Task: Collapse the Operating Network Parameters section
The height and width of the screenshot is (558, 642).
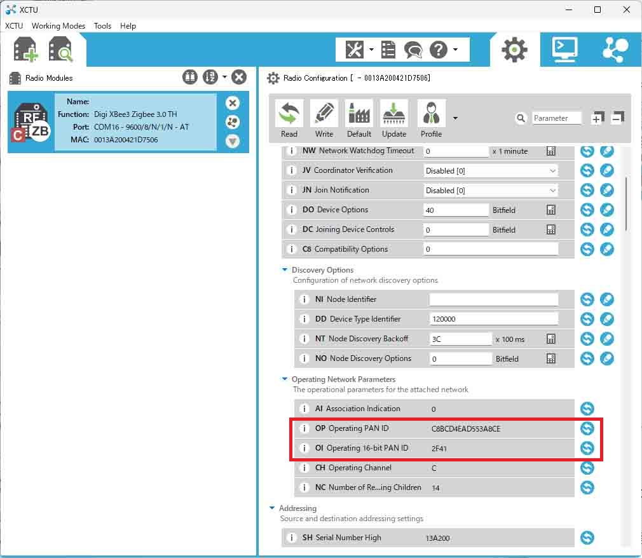Action: pos(285,379)
